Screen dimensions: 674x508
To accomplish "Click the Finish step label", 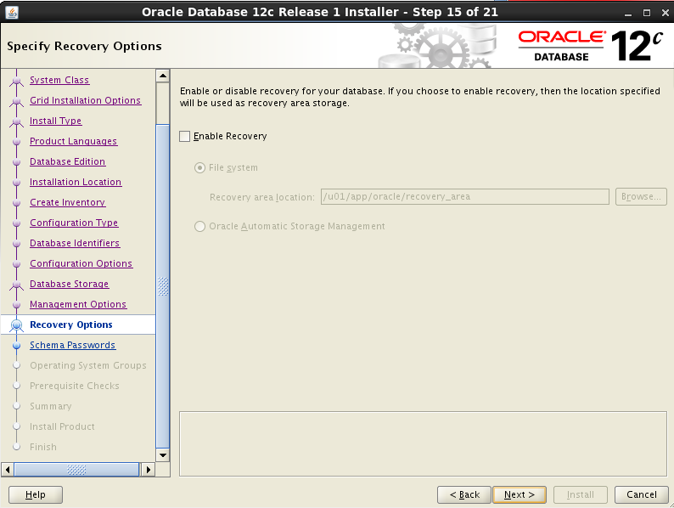I will tap(43, 448).
